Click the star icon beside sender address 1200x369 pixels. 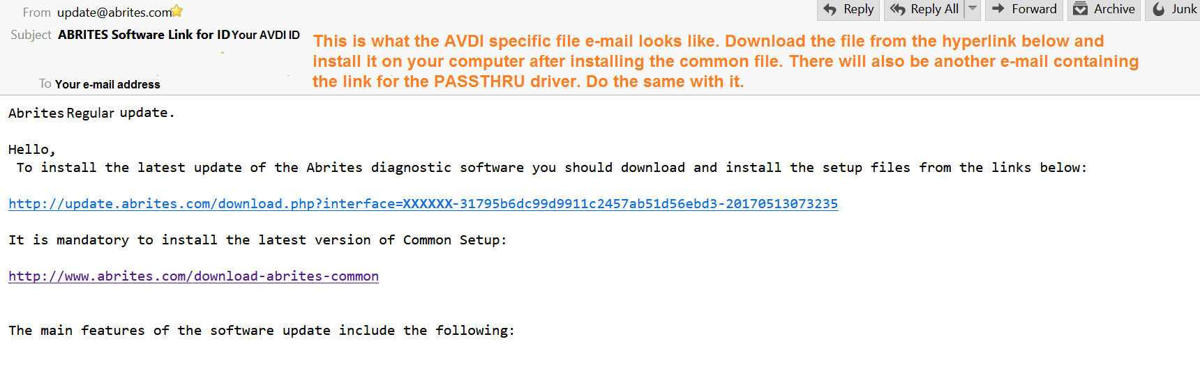tap(177, 11)
